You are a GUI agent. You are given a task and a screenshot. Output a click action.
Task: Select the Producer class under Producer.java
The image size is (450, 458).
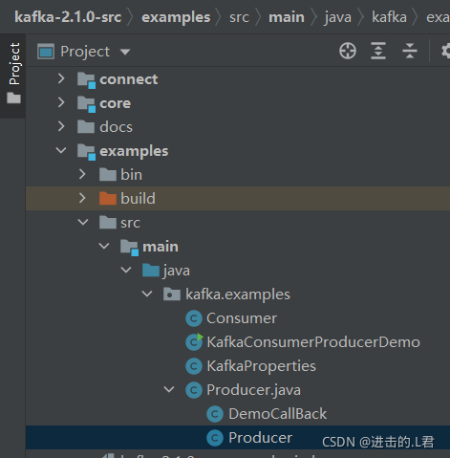[x=260, y=438]
